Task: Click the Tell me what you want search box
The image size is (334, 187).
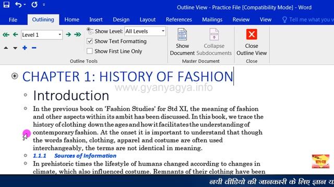Action: click(x=308, y=20)
